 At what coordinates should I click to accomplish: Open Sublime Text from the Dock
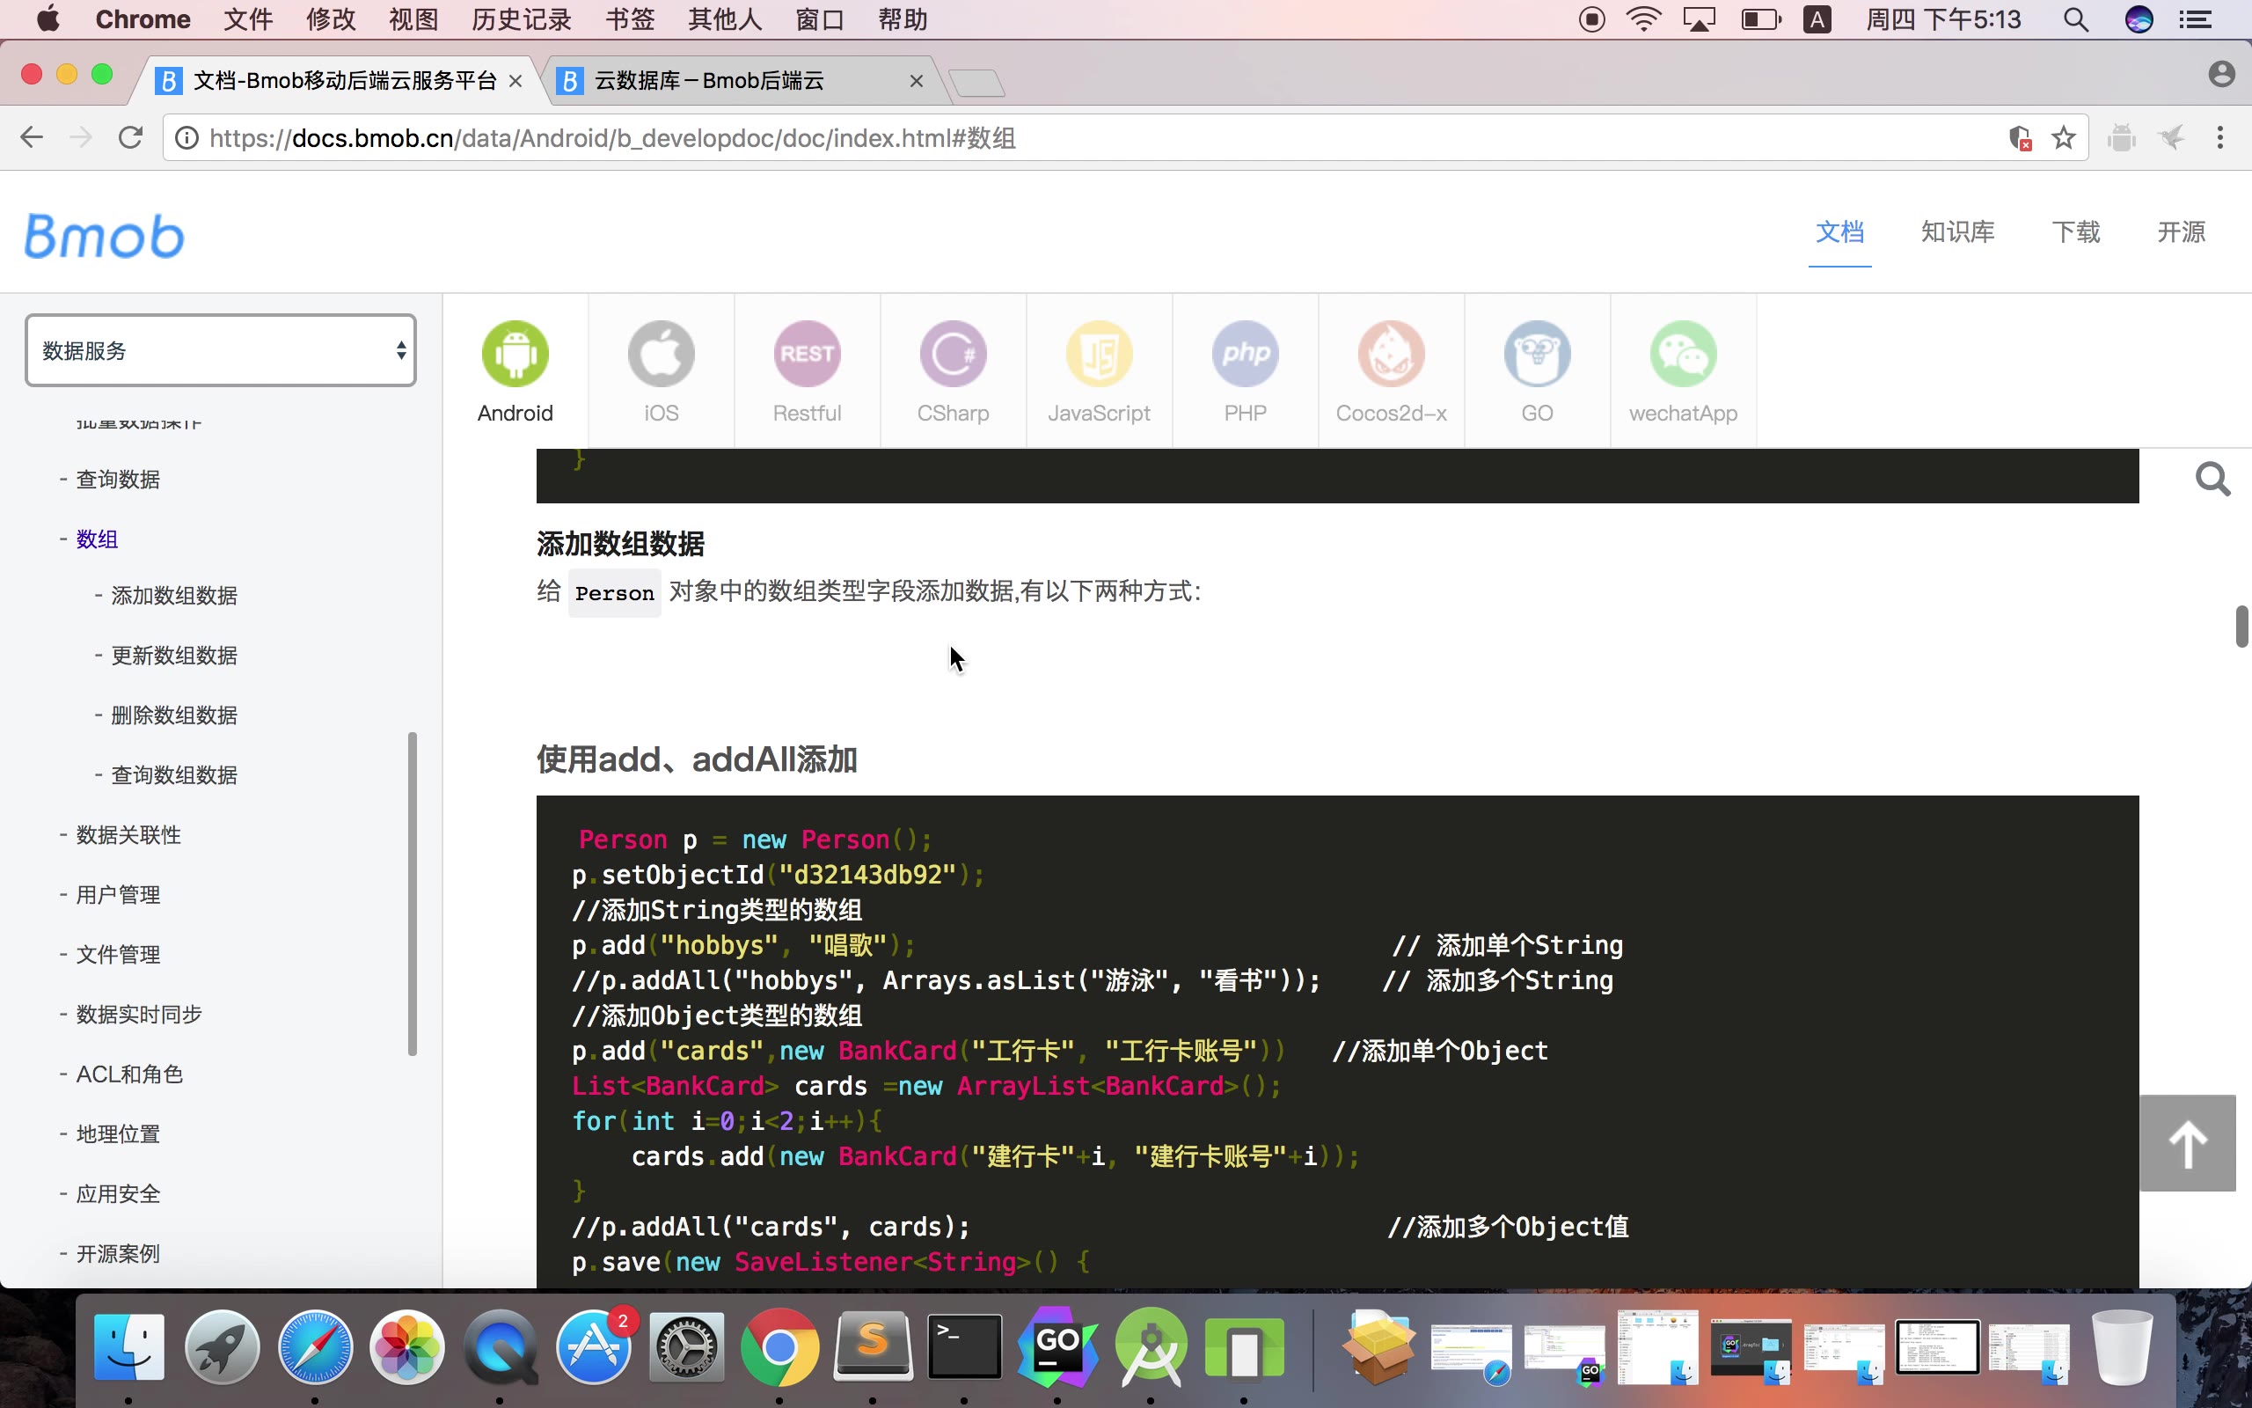[x=872, y=1346]
